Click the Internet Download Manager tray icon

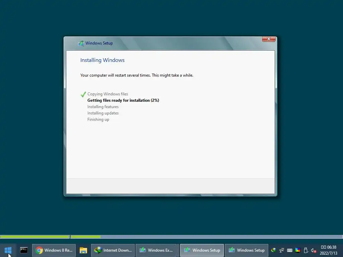(x=273, y=250)
